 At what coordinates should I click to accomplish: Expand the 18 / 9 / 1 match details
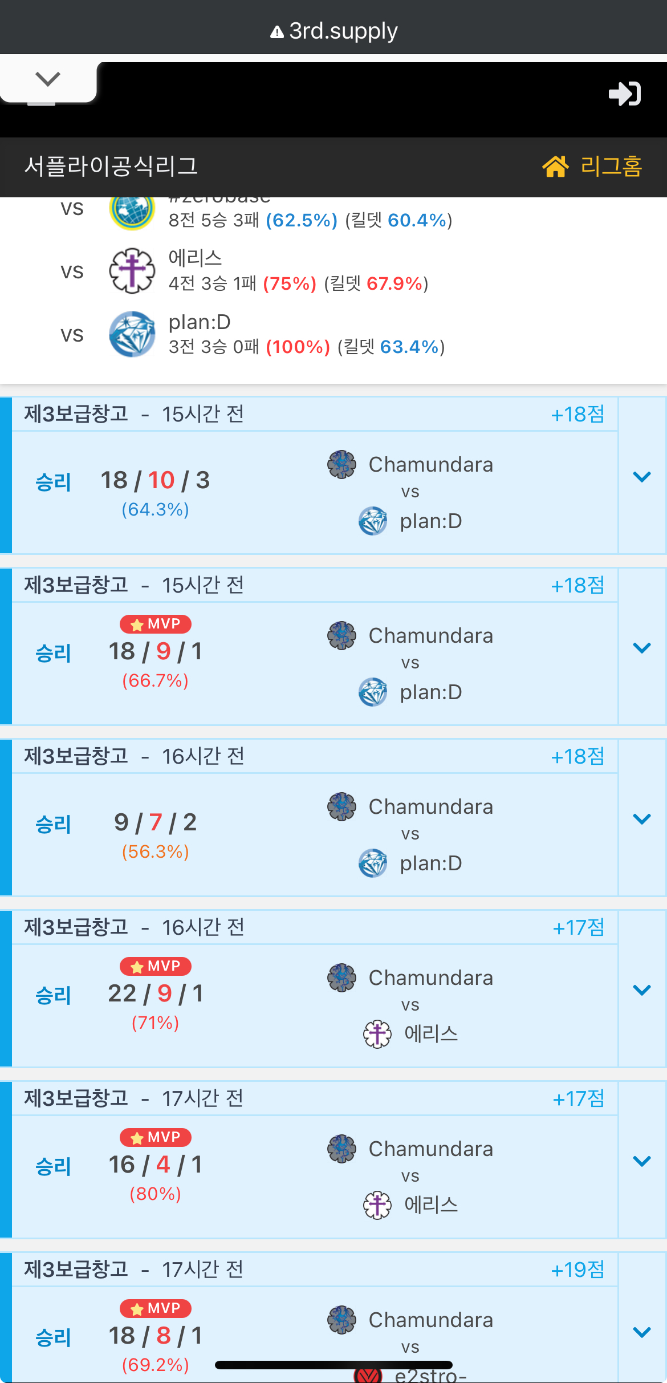642,648
